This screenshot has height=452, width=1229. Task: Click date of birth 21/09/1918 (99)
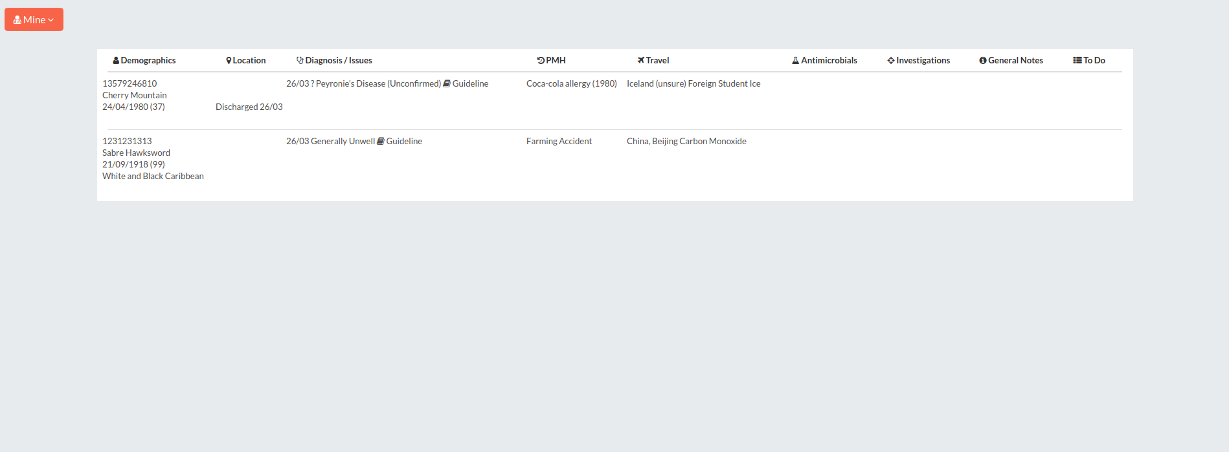click(x=133, y=164)
